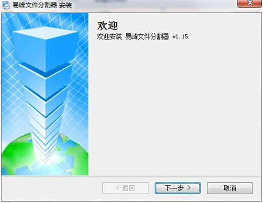This screenshot has width=263, height=203.
Task: Click the 取消 button
Action: pos(230,188)
